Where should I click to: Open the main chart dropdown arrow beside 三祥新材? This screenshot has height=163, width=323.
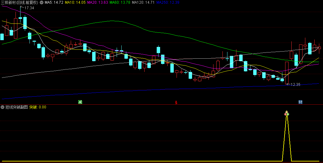[42, 2]
